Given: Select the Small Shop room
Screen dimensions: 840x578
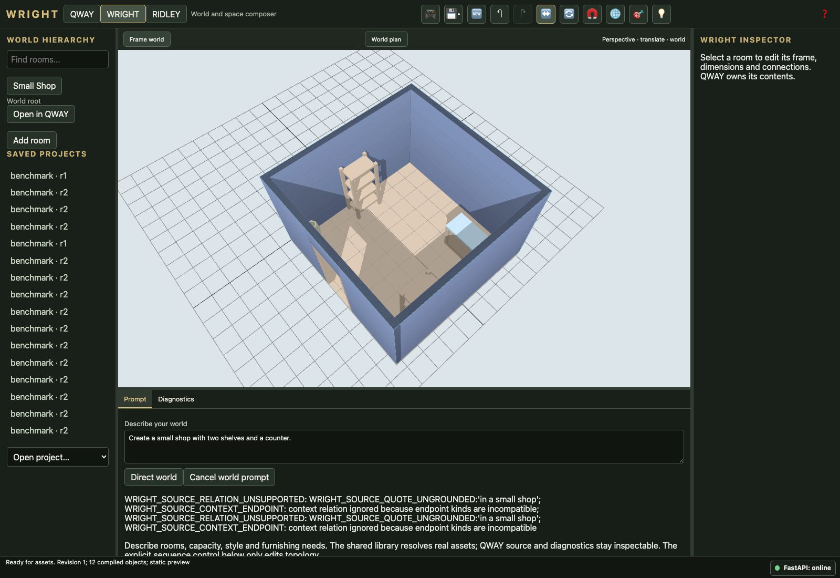Looking at the screenshot, I should [34, 86].
